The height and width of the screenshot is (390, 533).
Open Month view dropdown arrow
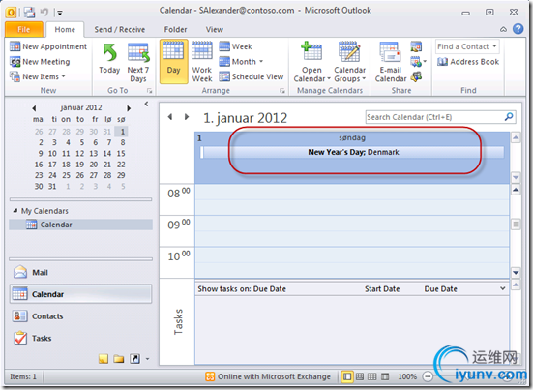click(x=261, y=62)
